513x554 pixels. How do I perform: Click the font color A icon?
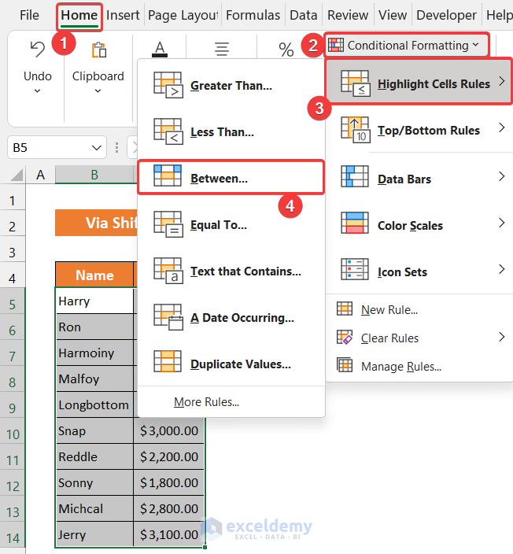[x=160, y=49]
